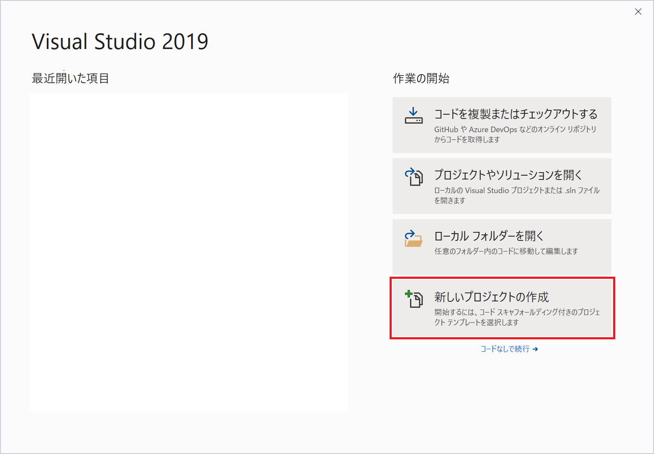654x454 pixels.
Task: Click inside the empty recent items list
Action: (189, 252)
